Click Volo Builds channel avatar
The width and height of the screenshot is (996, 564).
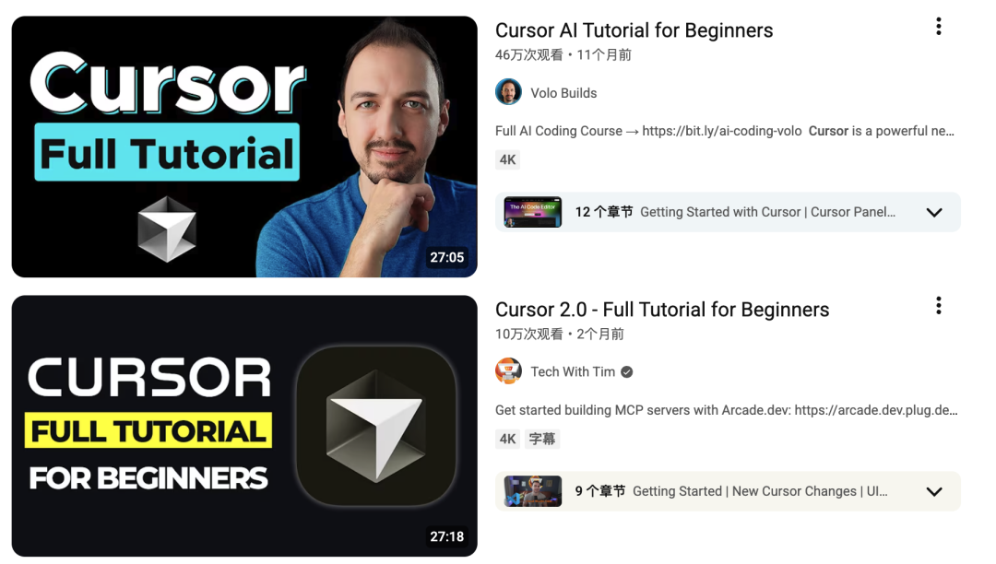point(508,92)
